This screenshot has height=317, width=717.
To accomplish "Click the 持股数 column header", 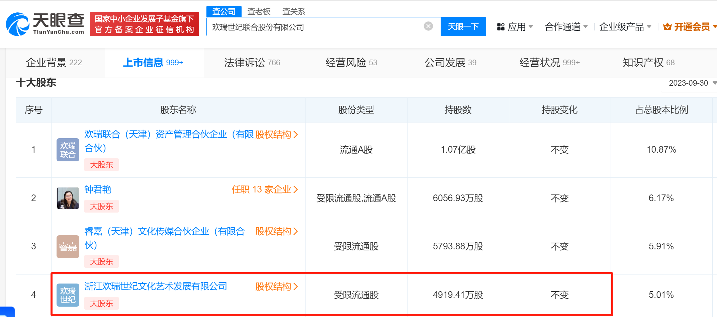I will pos(458,110).
